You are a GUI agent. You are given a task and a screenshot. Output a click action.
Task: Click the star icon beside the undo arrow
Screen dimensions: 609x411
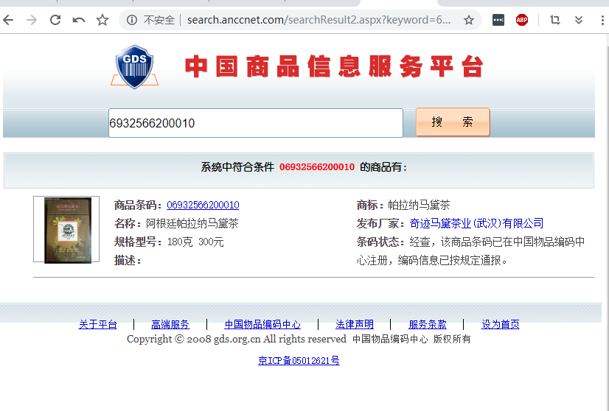[102, 20]
